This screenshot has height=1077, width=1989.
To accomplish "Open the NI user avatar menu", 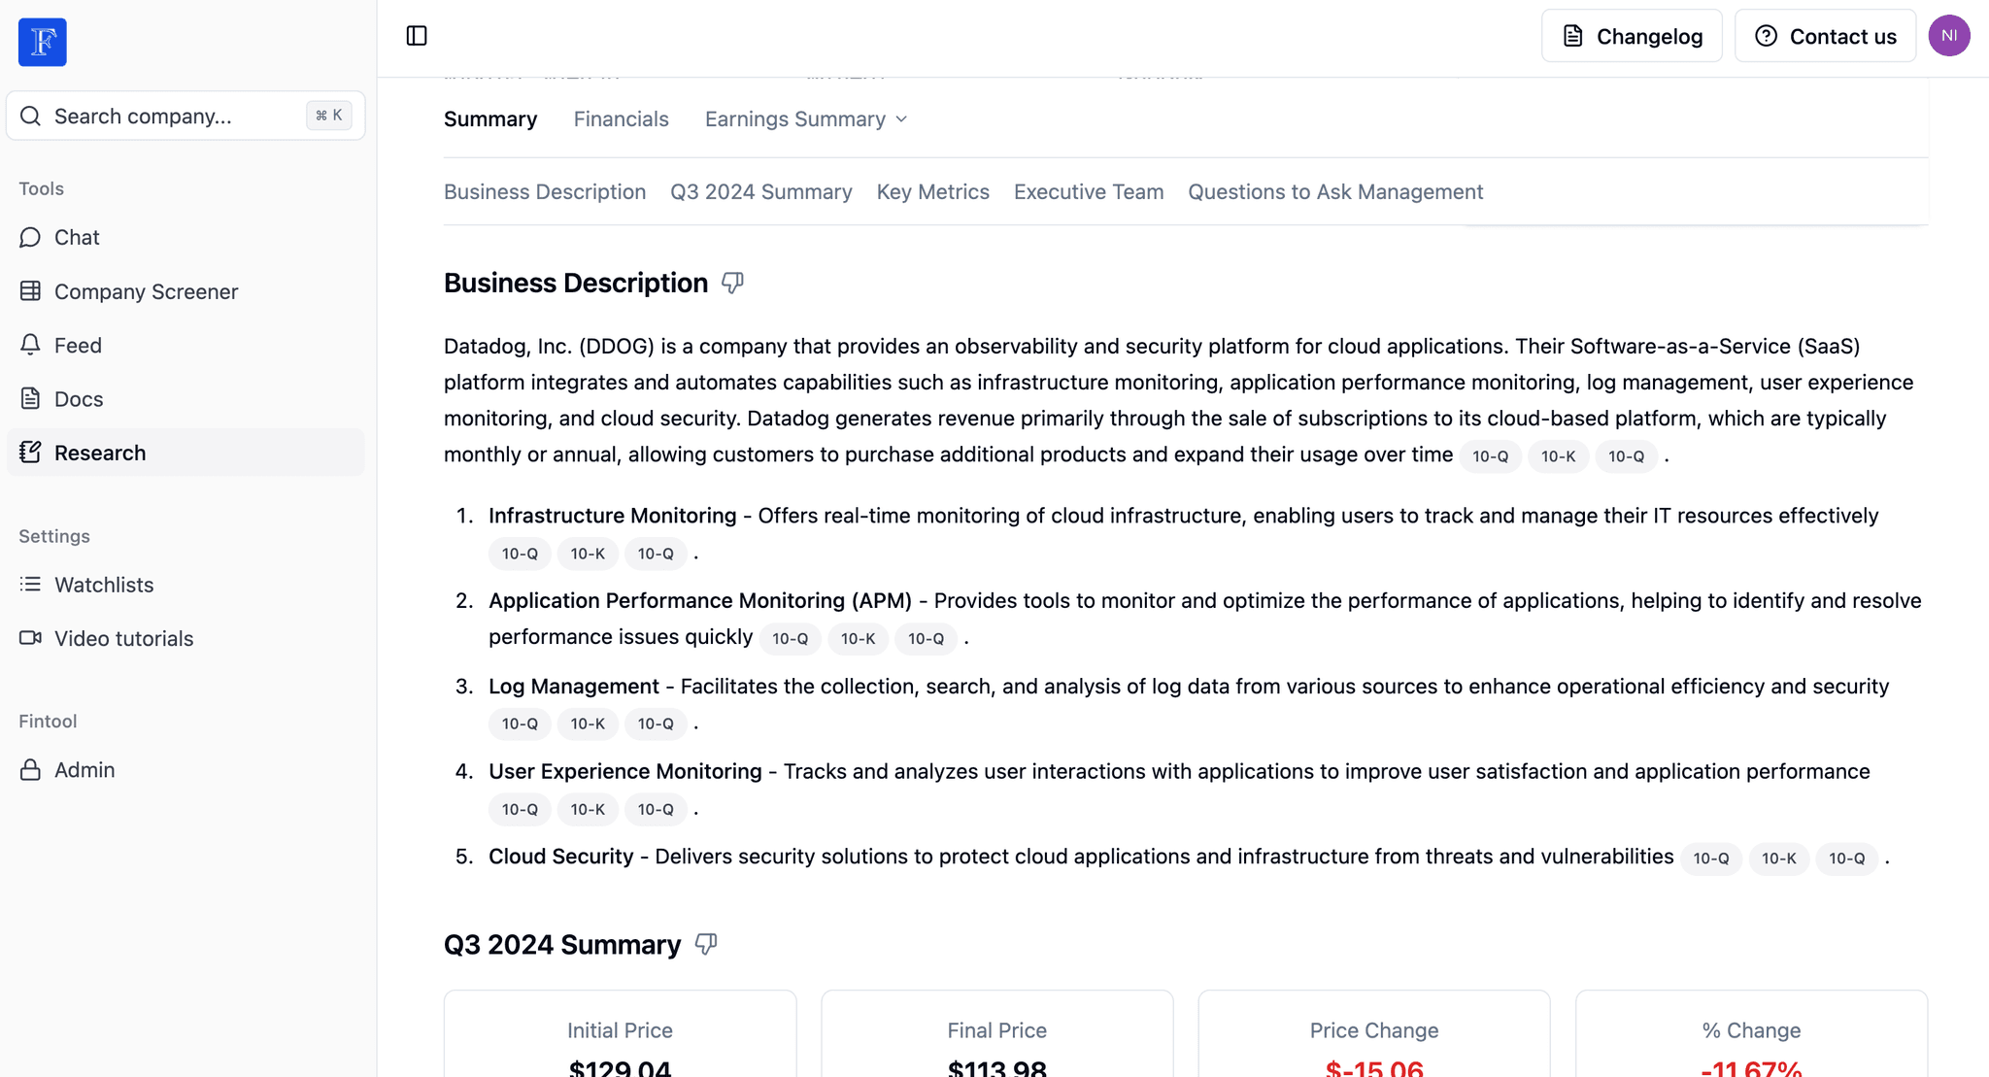I will [x=1948, y=36].
